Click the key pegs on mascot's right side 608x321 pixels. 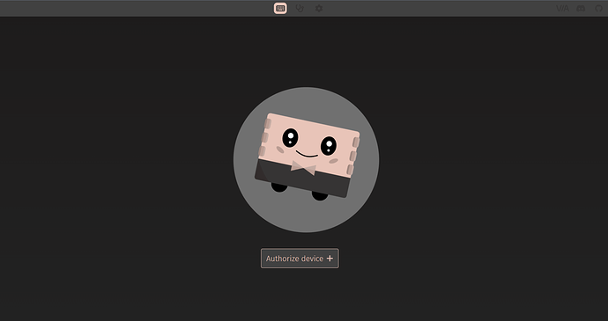point(352,156)
